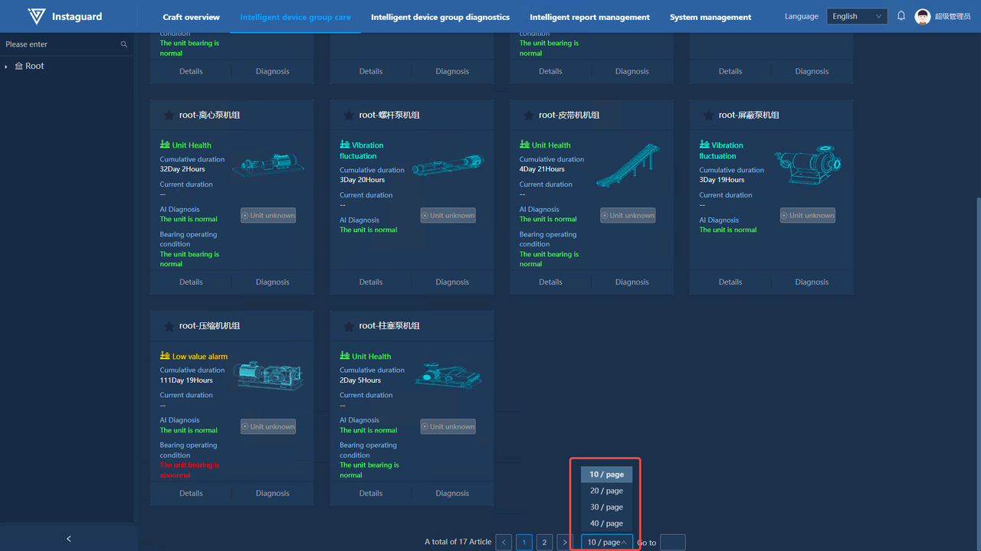Click screw pump image in root-螺杆泵机组
The height and width of the screenshot is (551, 981).
448,165
